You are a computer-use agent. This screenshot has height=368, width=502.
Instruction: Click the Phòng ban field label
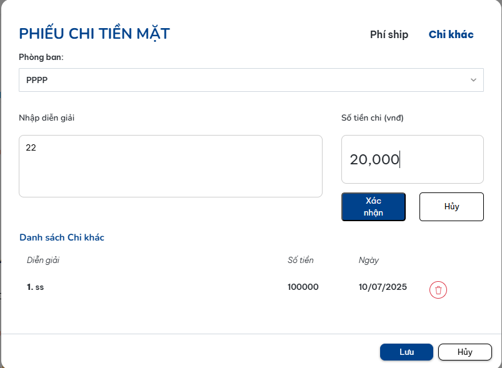click(x=41, y=57)
